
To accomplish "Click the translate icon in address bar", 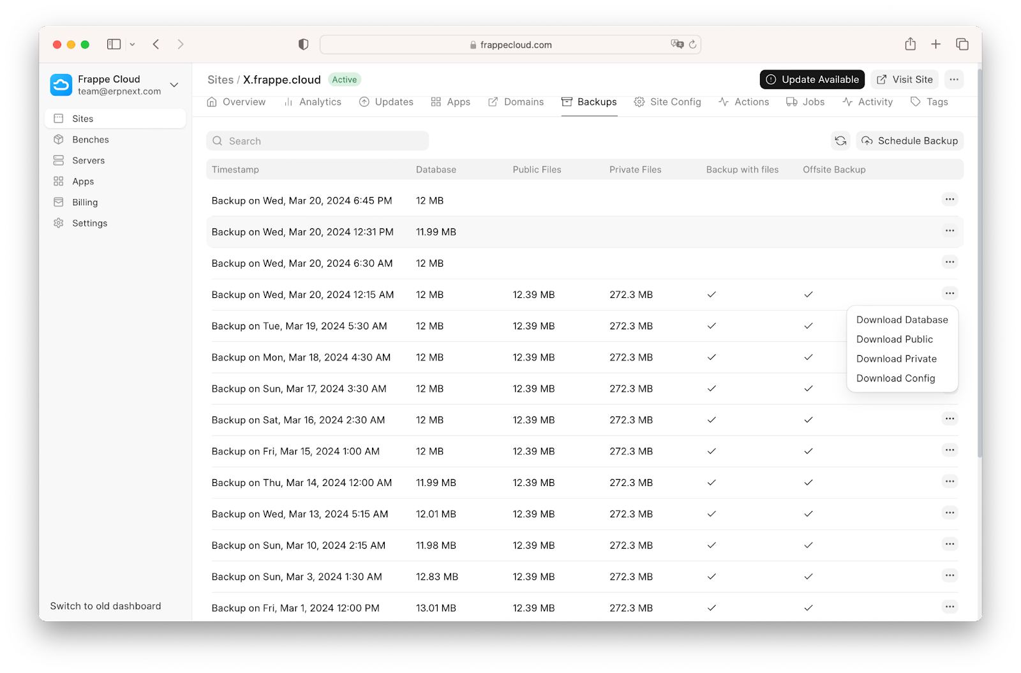I will (676, 44).
